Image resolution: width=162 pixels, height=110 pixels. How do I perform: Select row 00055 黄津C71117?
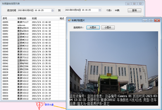[x=34, y=22]
